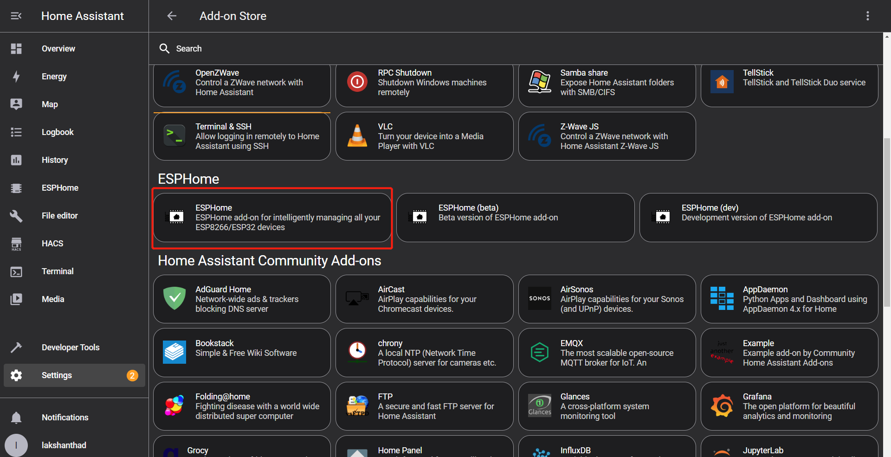The image size is (891, 457).
Task: Open the three-dot overflow menu
Action: 867,16
